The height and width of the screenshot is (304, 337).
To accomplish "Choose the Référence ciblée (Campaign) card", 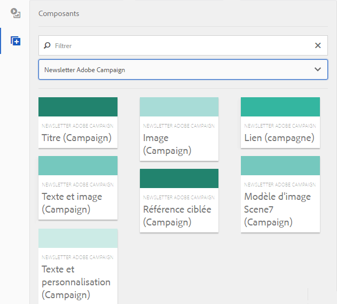I will click(179, 210).
